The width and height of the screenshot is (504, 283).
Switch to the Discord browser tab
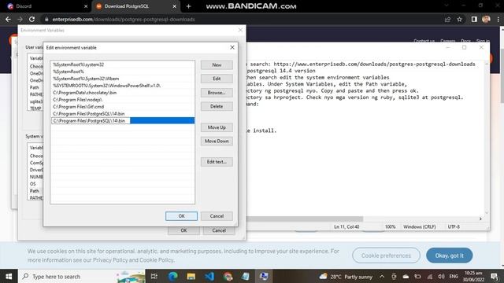click(45, 6)
